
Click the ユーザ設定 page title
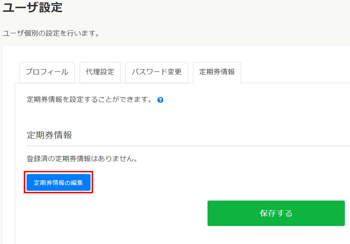(33, 7)
